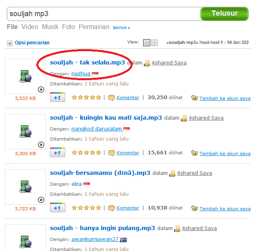Click Google +1 for kuingin kau mati saja
Viewport: 264px width, 251px height.
(58, 152)
